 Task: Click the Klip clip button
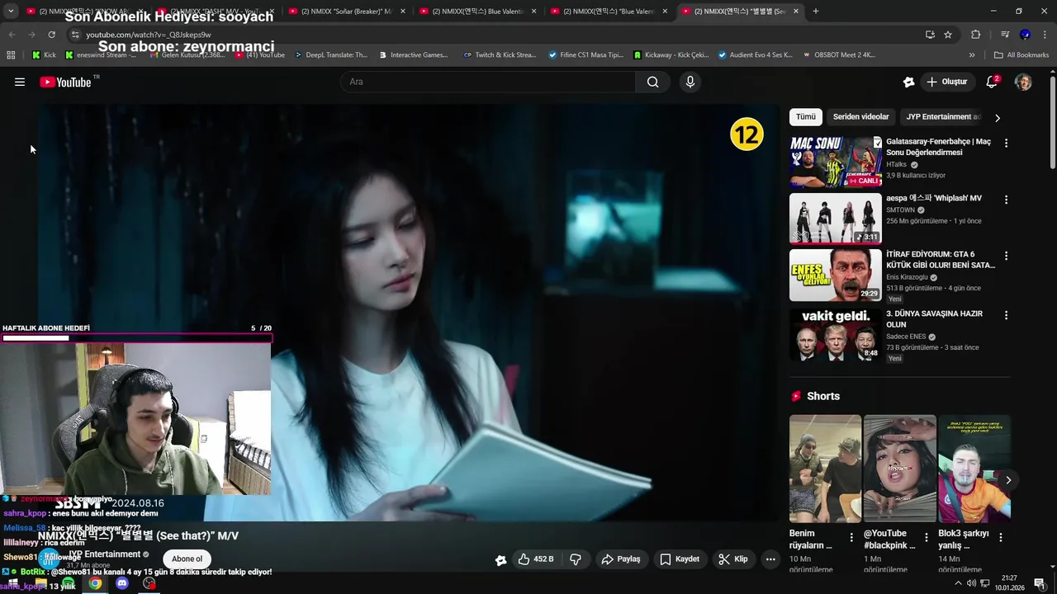coord(733,559)
